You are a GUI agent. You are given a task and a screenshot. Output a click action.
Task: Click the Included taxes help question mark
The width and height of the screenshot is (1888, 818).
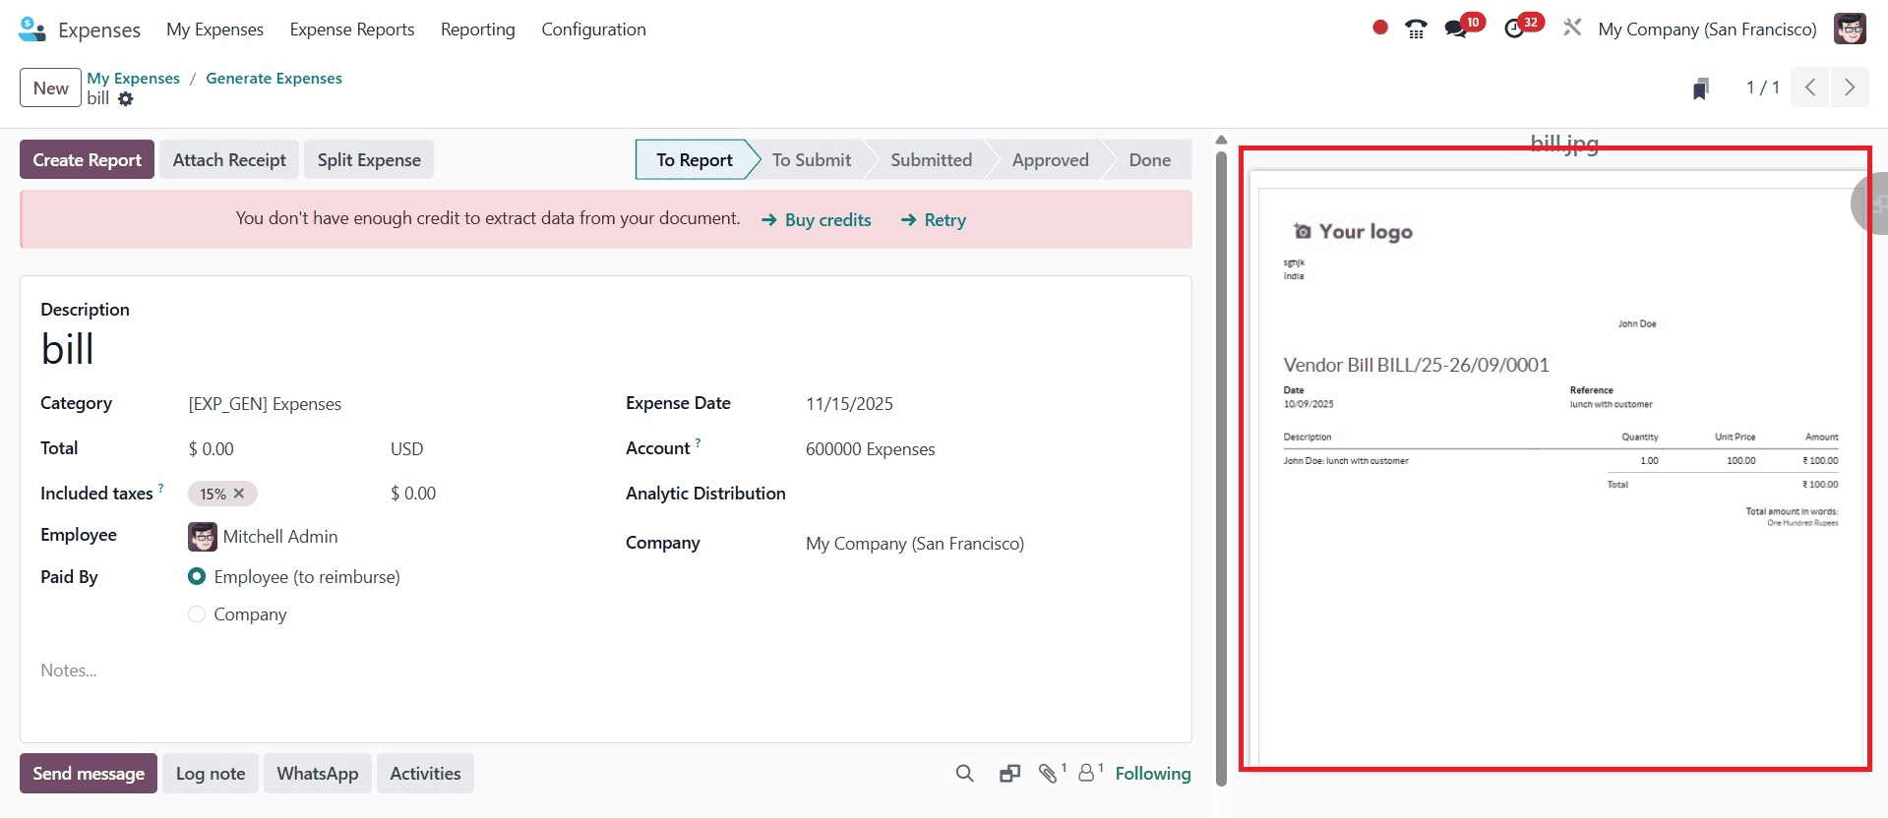tap(161, 488)
